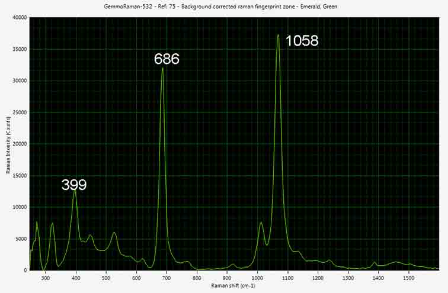Click the minor peak near 1385 cm-1
This screenshot has width=448, height=293.
(374, 262)
